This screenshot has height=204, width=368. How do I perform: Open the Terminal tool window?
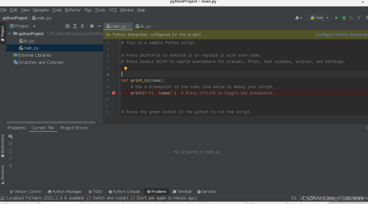click(182, 191)
